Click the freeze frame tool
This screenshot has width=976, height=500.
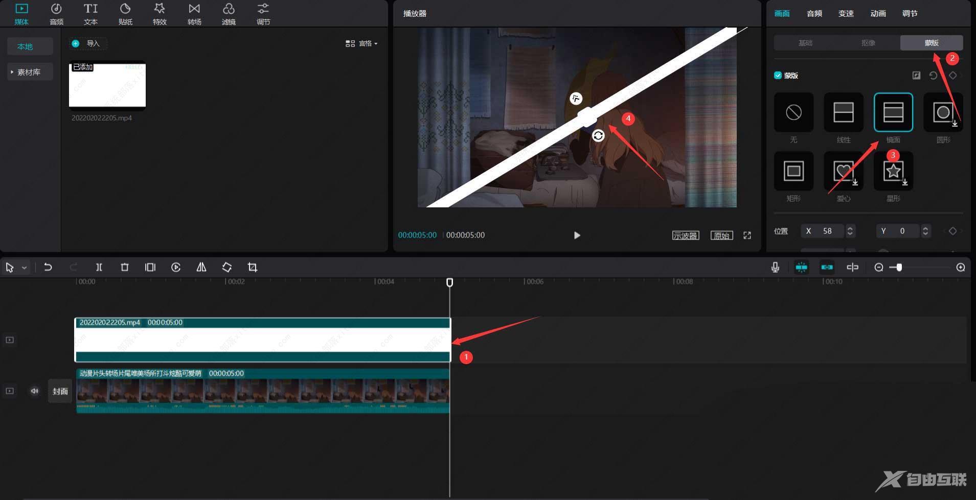(x=150, y=267)
